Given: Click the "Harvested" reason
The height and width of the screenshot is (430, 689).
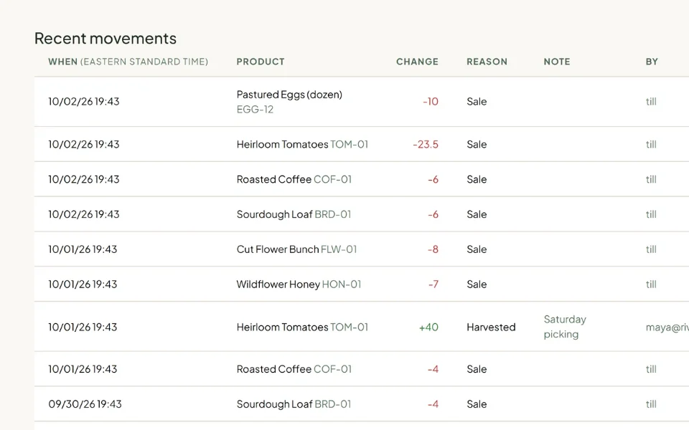Looking at the screenshot, I should (491, 328).
